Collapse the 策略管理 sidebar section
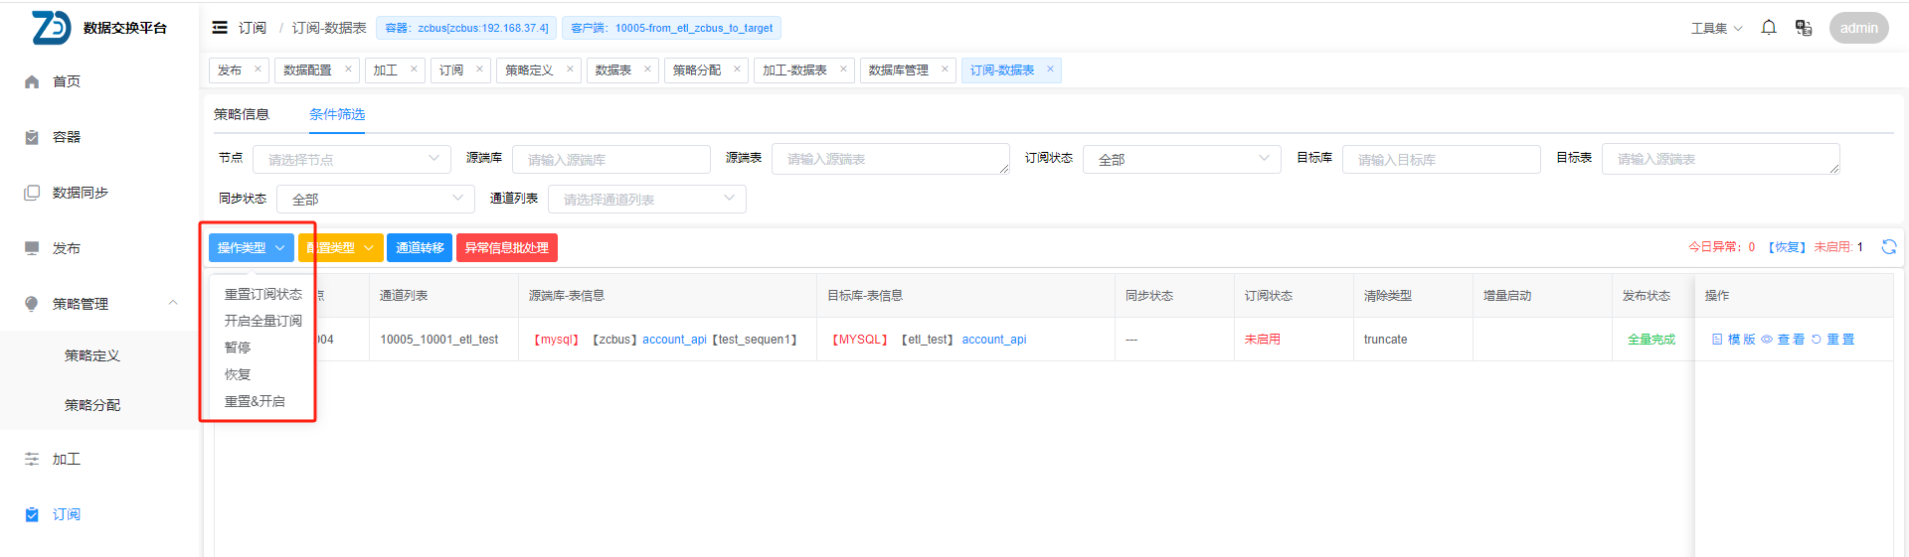 (x=173, y=303)
